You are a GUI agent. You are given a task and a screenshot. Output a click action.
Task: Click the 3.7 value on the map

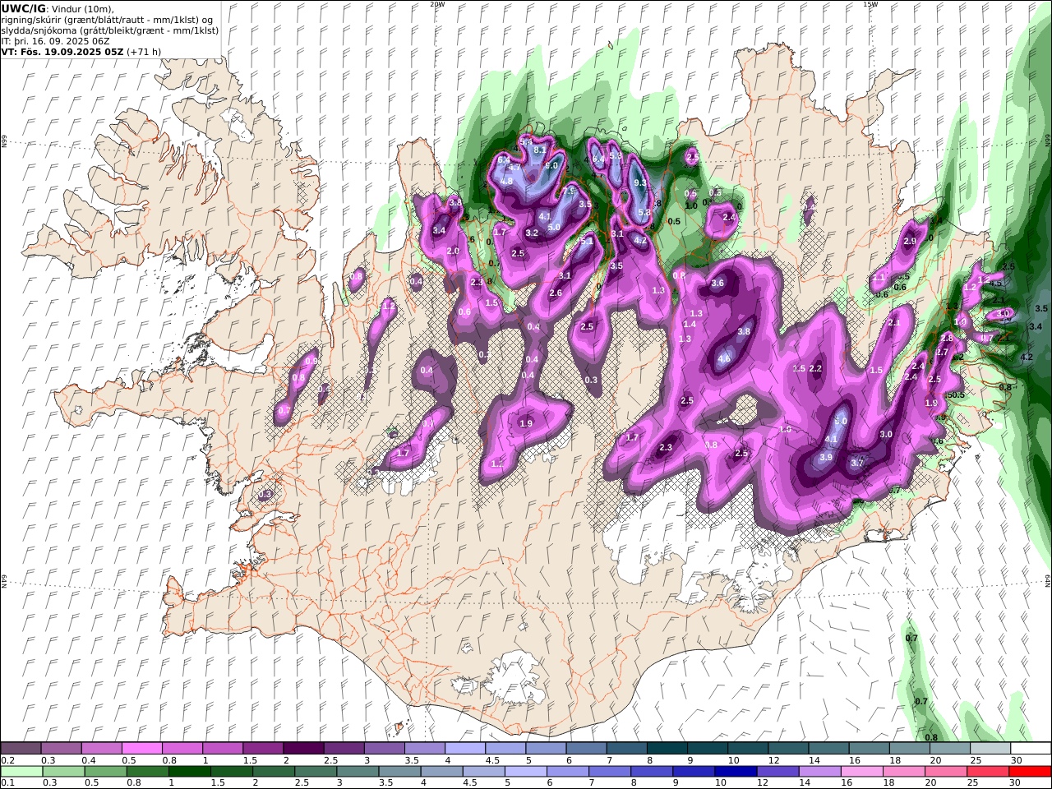click(x=857, y=464)
